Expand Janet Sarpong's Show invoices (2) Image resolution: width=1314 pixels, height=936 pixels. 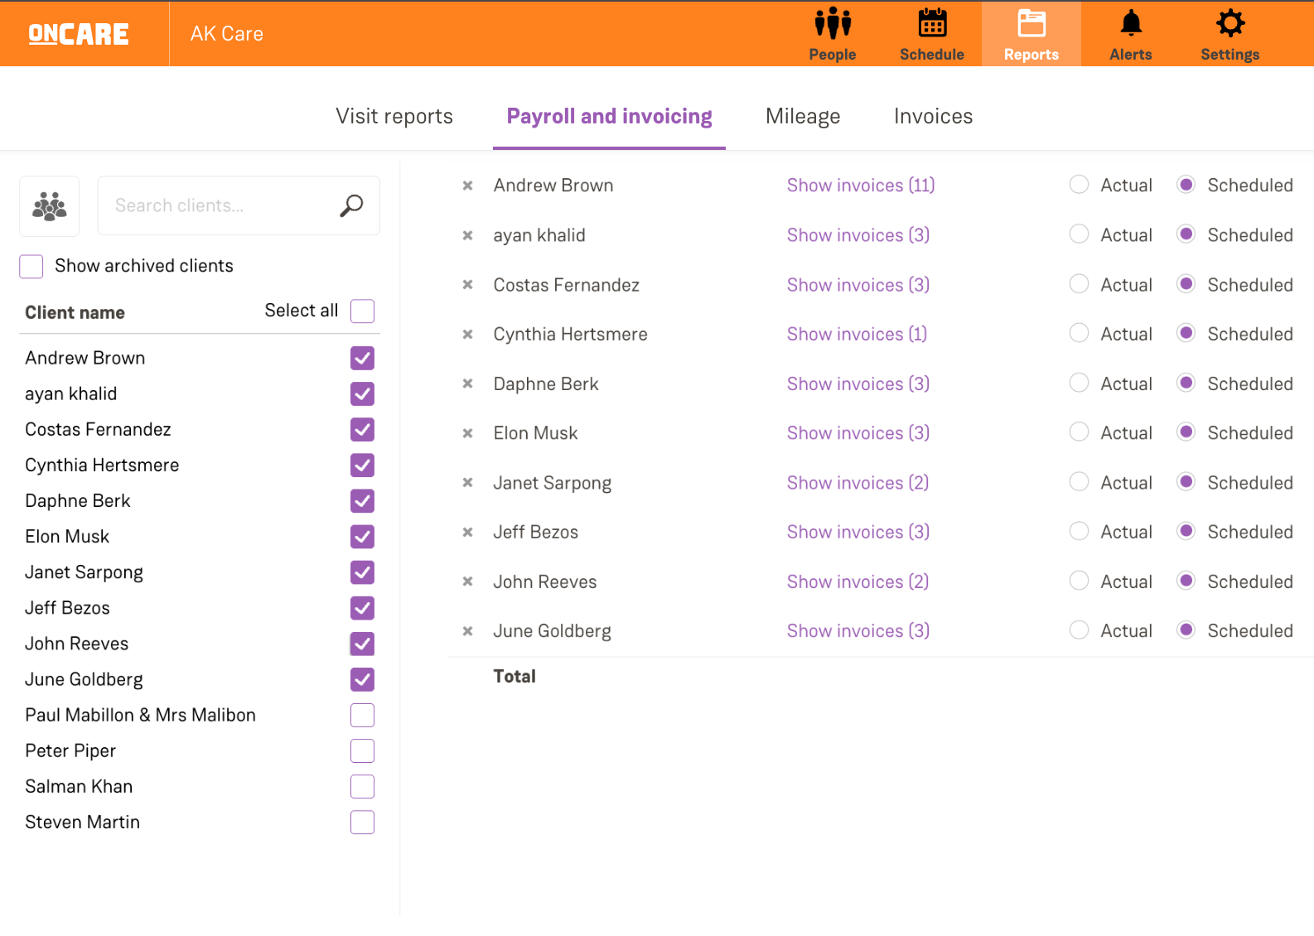[857, 483]
